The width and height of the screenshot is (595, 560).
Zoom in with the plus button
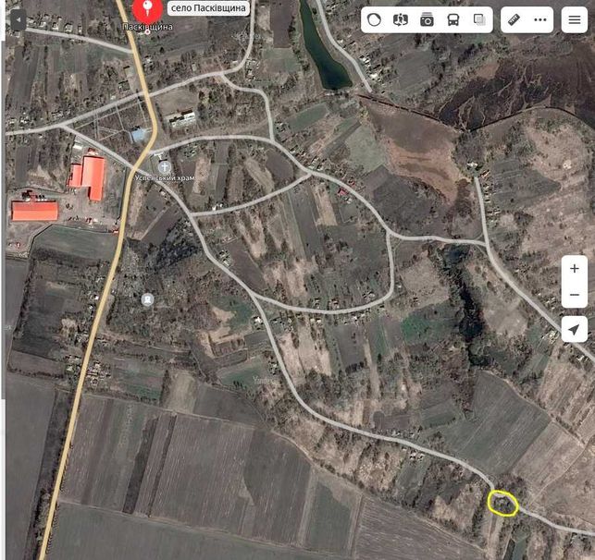click(575, 269)
